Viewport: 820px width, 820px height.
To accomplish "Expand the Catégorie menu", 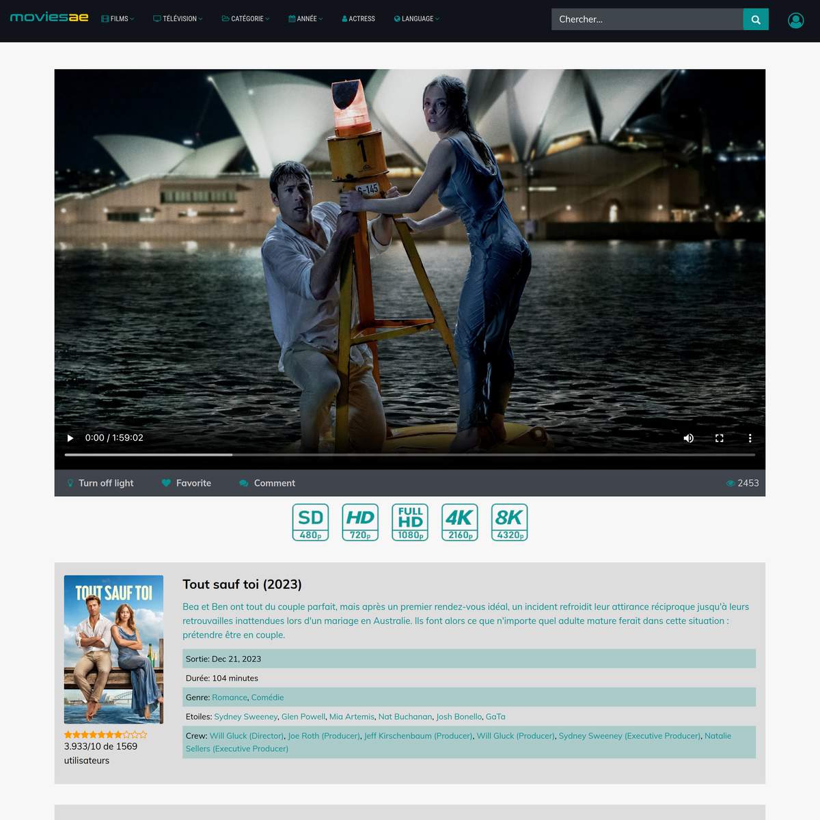I will [x=245, y=19].
